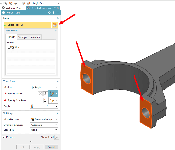Screen dimensions: 175x150
Task: Switch to the Reference tab
Action: (x=35, y=37)
